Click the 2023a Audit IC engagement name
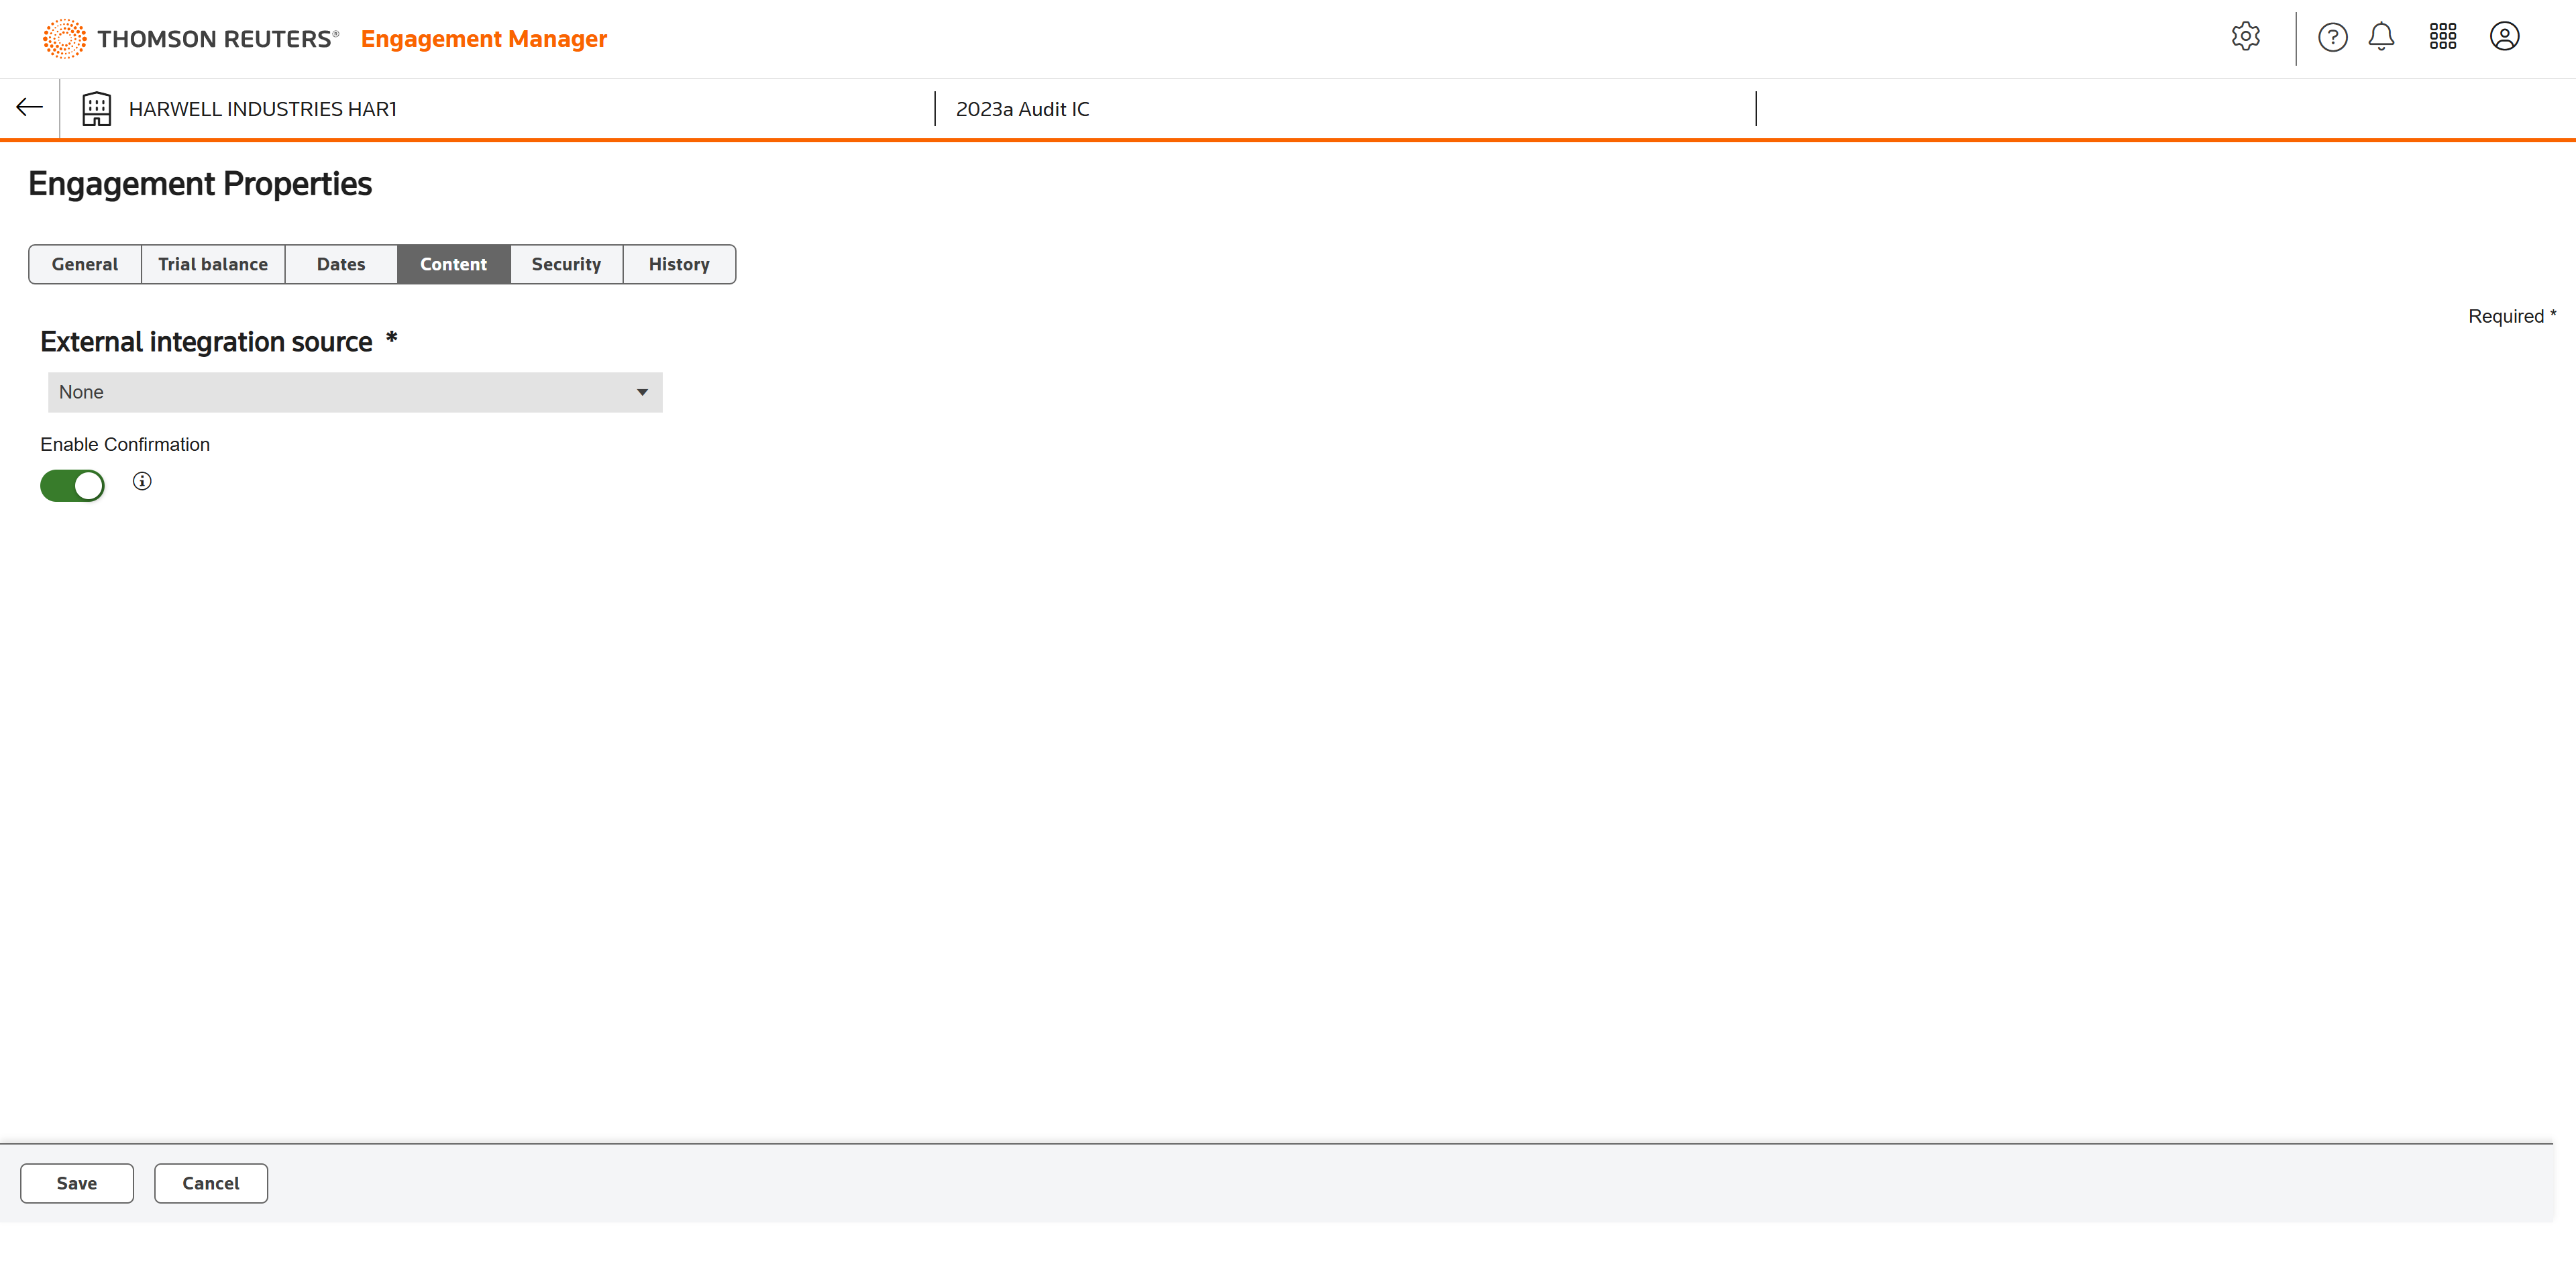Viewport: 2576px width, 1268px height. 1022,109
